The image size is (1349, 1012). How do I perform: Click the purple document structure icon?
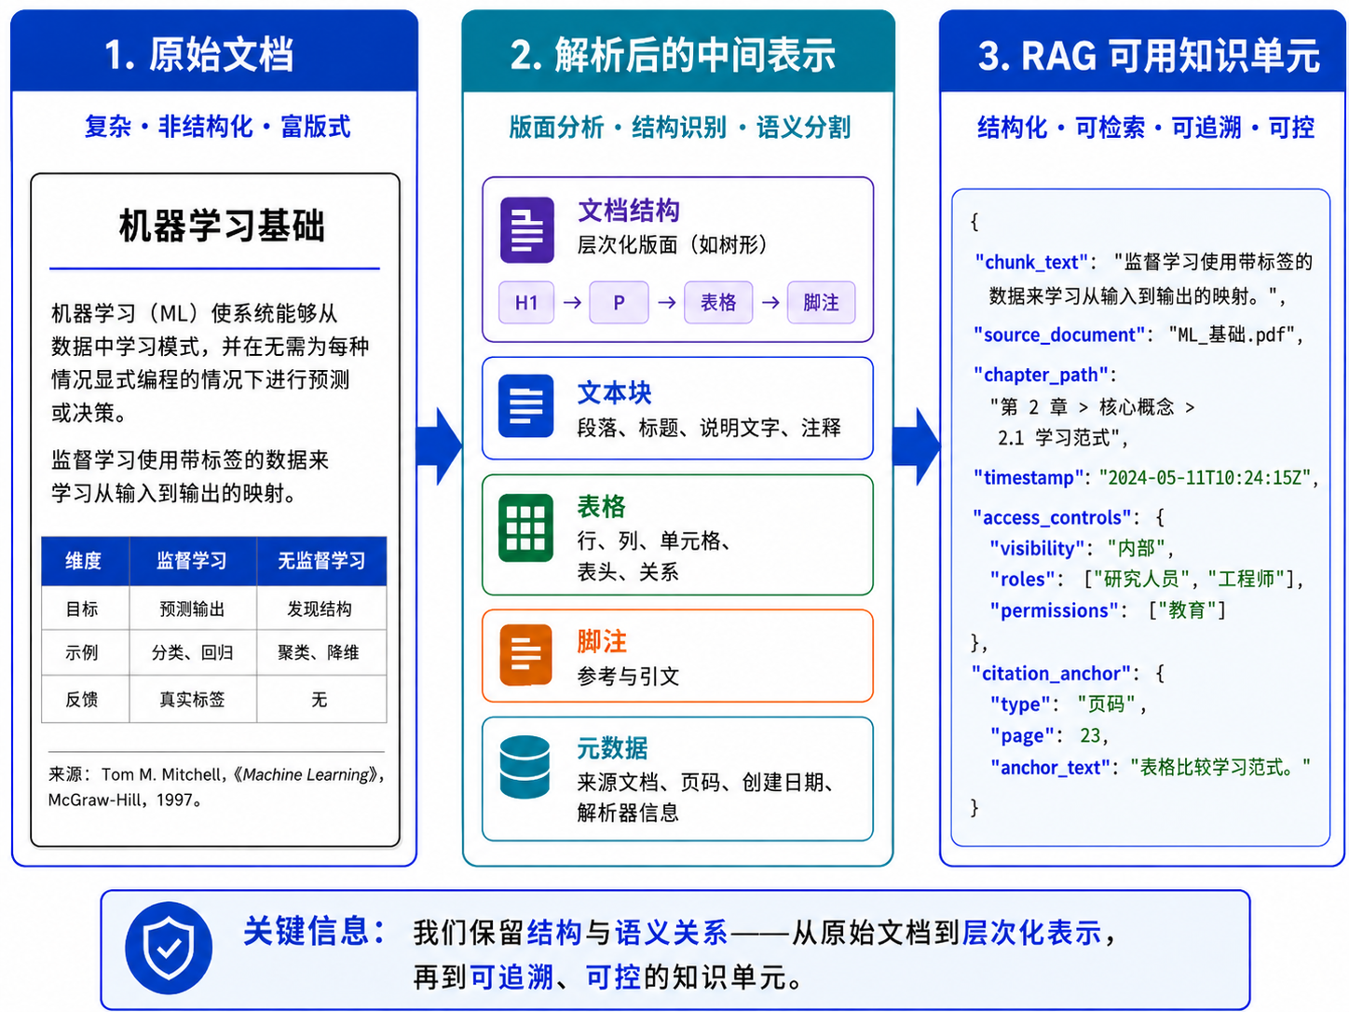coord(527,230)
